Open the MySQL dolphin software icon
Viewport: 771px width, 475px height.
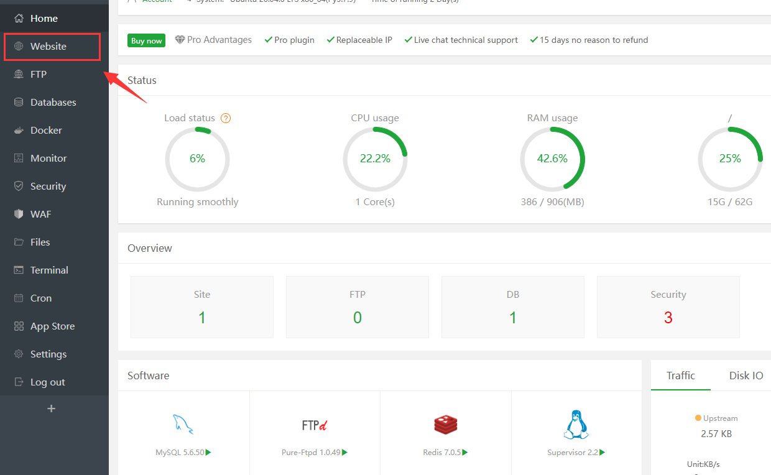click(x=183, y=424)
